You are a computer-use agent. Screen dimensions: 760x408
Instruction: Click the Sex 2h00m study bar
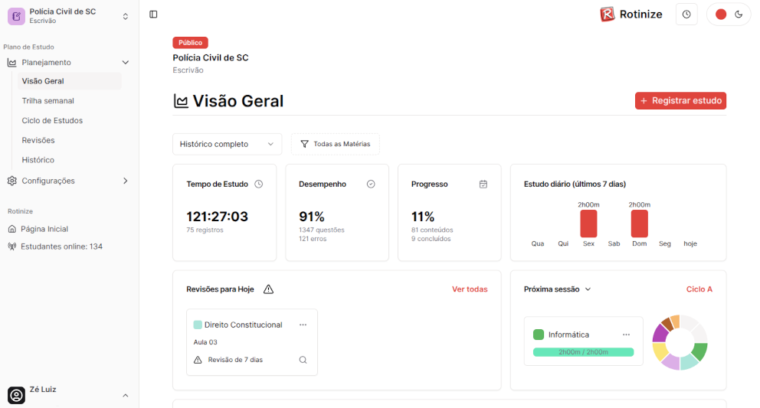tap(588, 224)
